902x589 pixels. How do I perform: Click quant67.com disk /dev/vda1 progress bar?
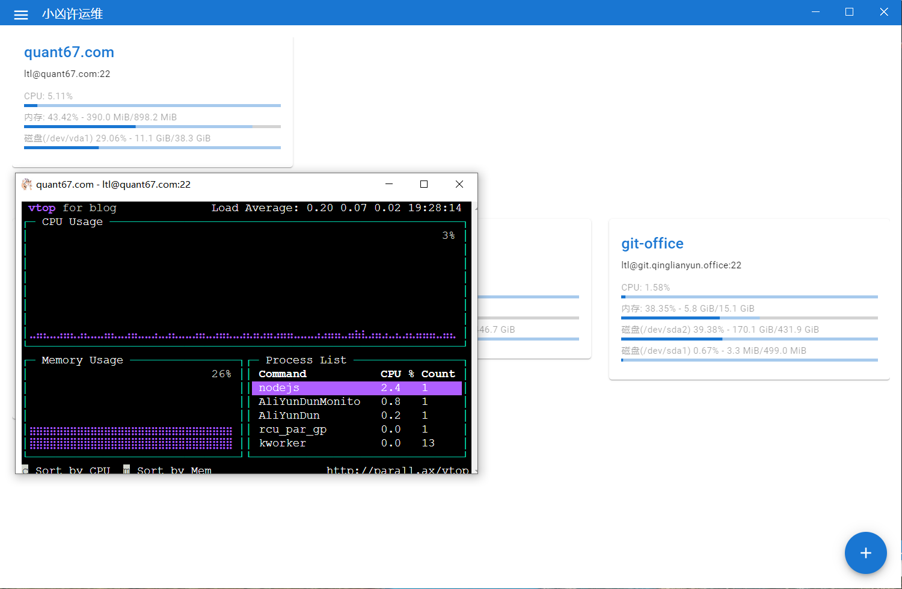[152, 147]
